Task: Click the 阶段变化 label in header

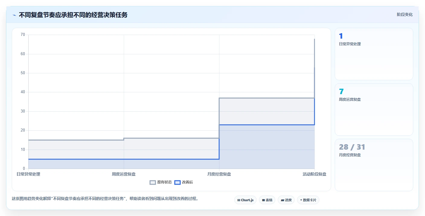Action: [404, 14]
